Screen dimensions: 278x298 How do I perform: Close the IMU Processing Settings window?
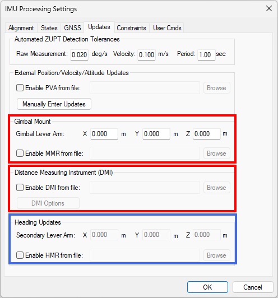click(269, 8)
